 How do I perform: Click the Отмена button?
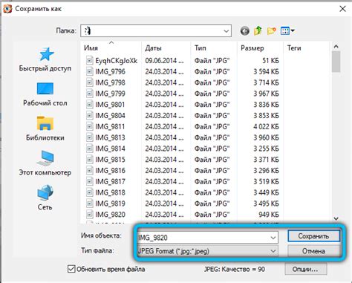tap(313, 251)
